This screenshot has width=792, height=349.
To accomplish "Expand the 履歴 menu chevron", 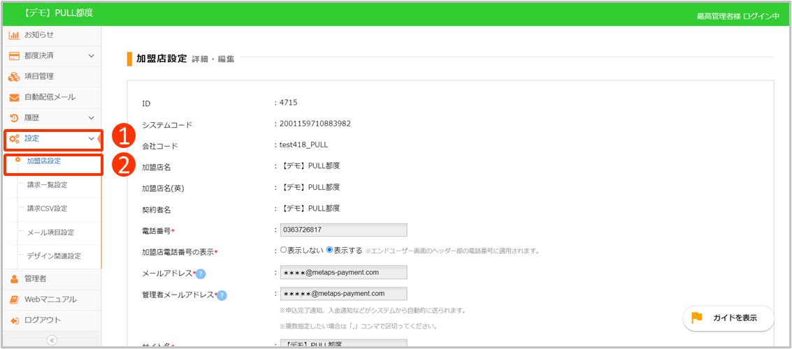I will [91, 119].
